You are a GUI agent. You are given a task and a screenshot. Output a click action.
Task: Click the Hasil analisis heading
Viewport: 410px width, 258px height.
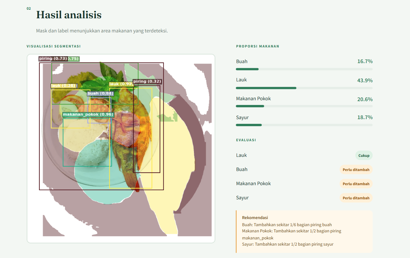[69, 15]
